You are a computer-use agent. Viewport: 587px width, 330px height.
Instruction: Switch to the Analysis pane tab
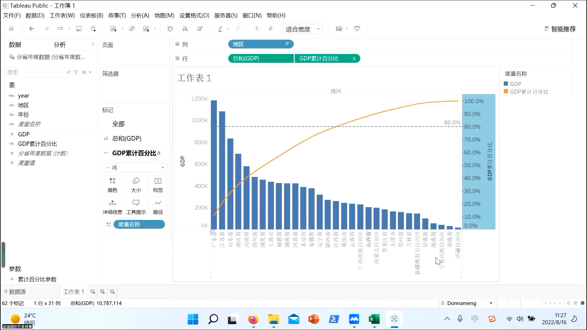60,45
